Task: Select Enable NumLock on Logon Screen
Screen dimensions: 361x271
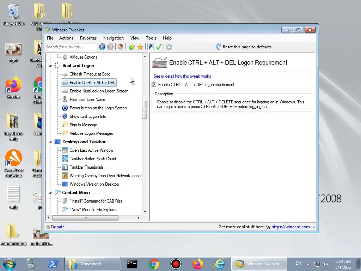Action: click(99, 91)
